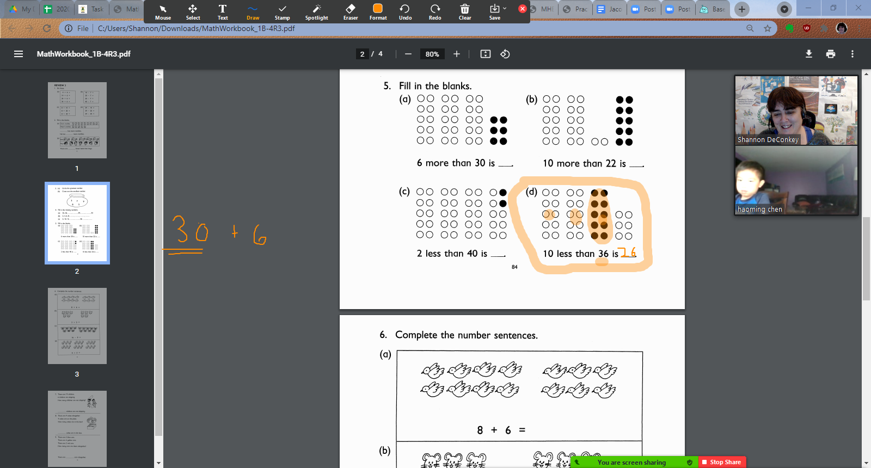Click the You are screen sharing indicator
871x468 pixels.
pyautogui.click(x=631, y=462)
